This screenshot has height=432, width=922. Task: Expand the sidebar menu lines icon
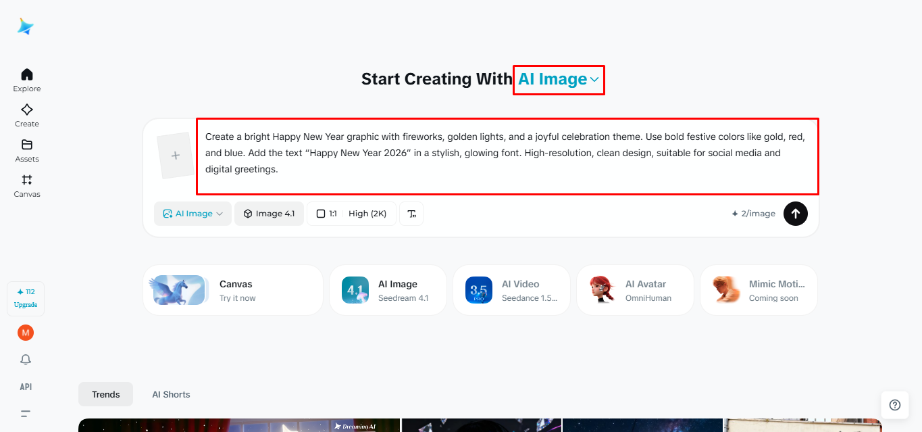click(26, 414)
